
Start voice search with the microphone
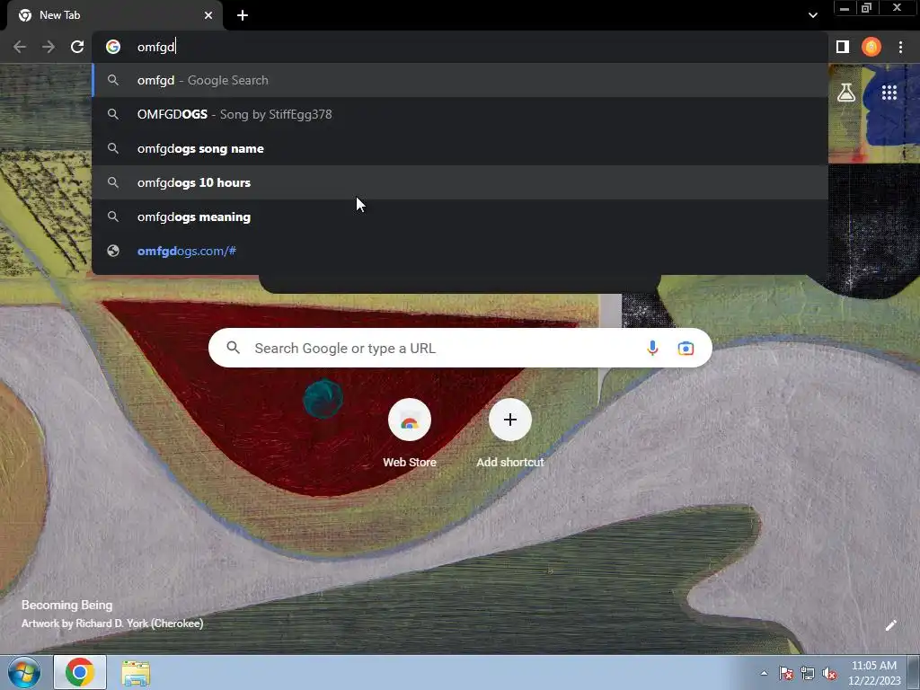tap(652, 348)
